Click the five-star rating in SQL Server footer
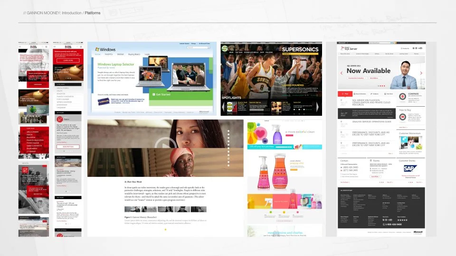The height and width of the screenshot is (256, 456). tap(402, 220)
